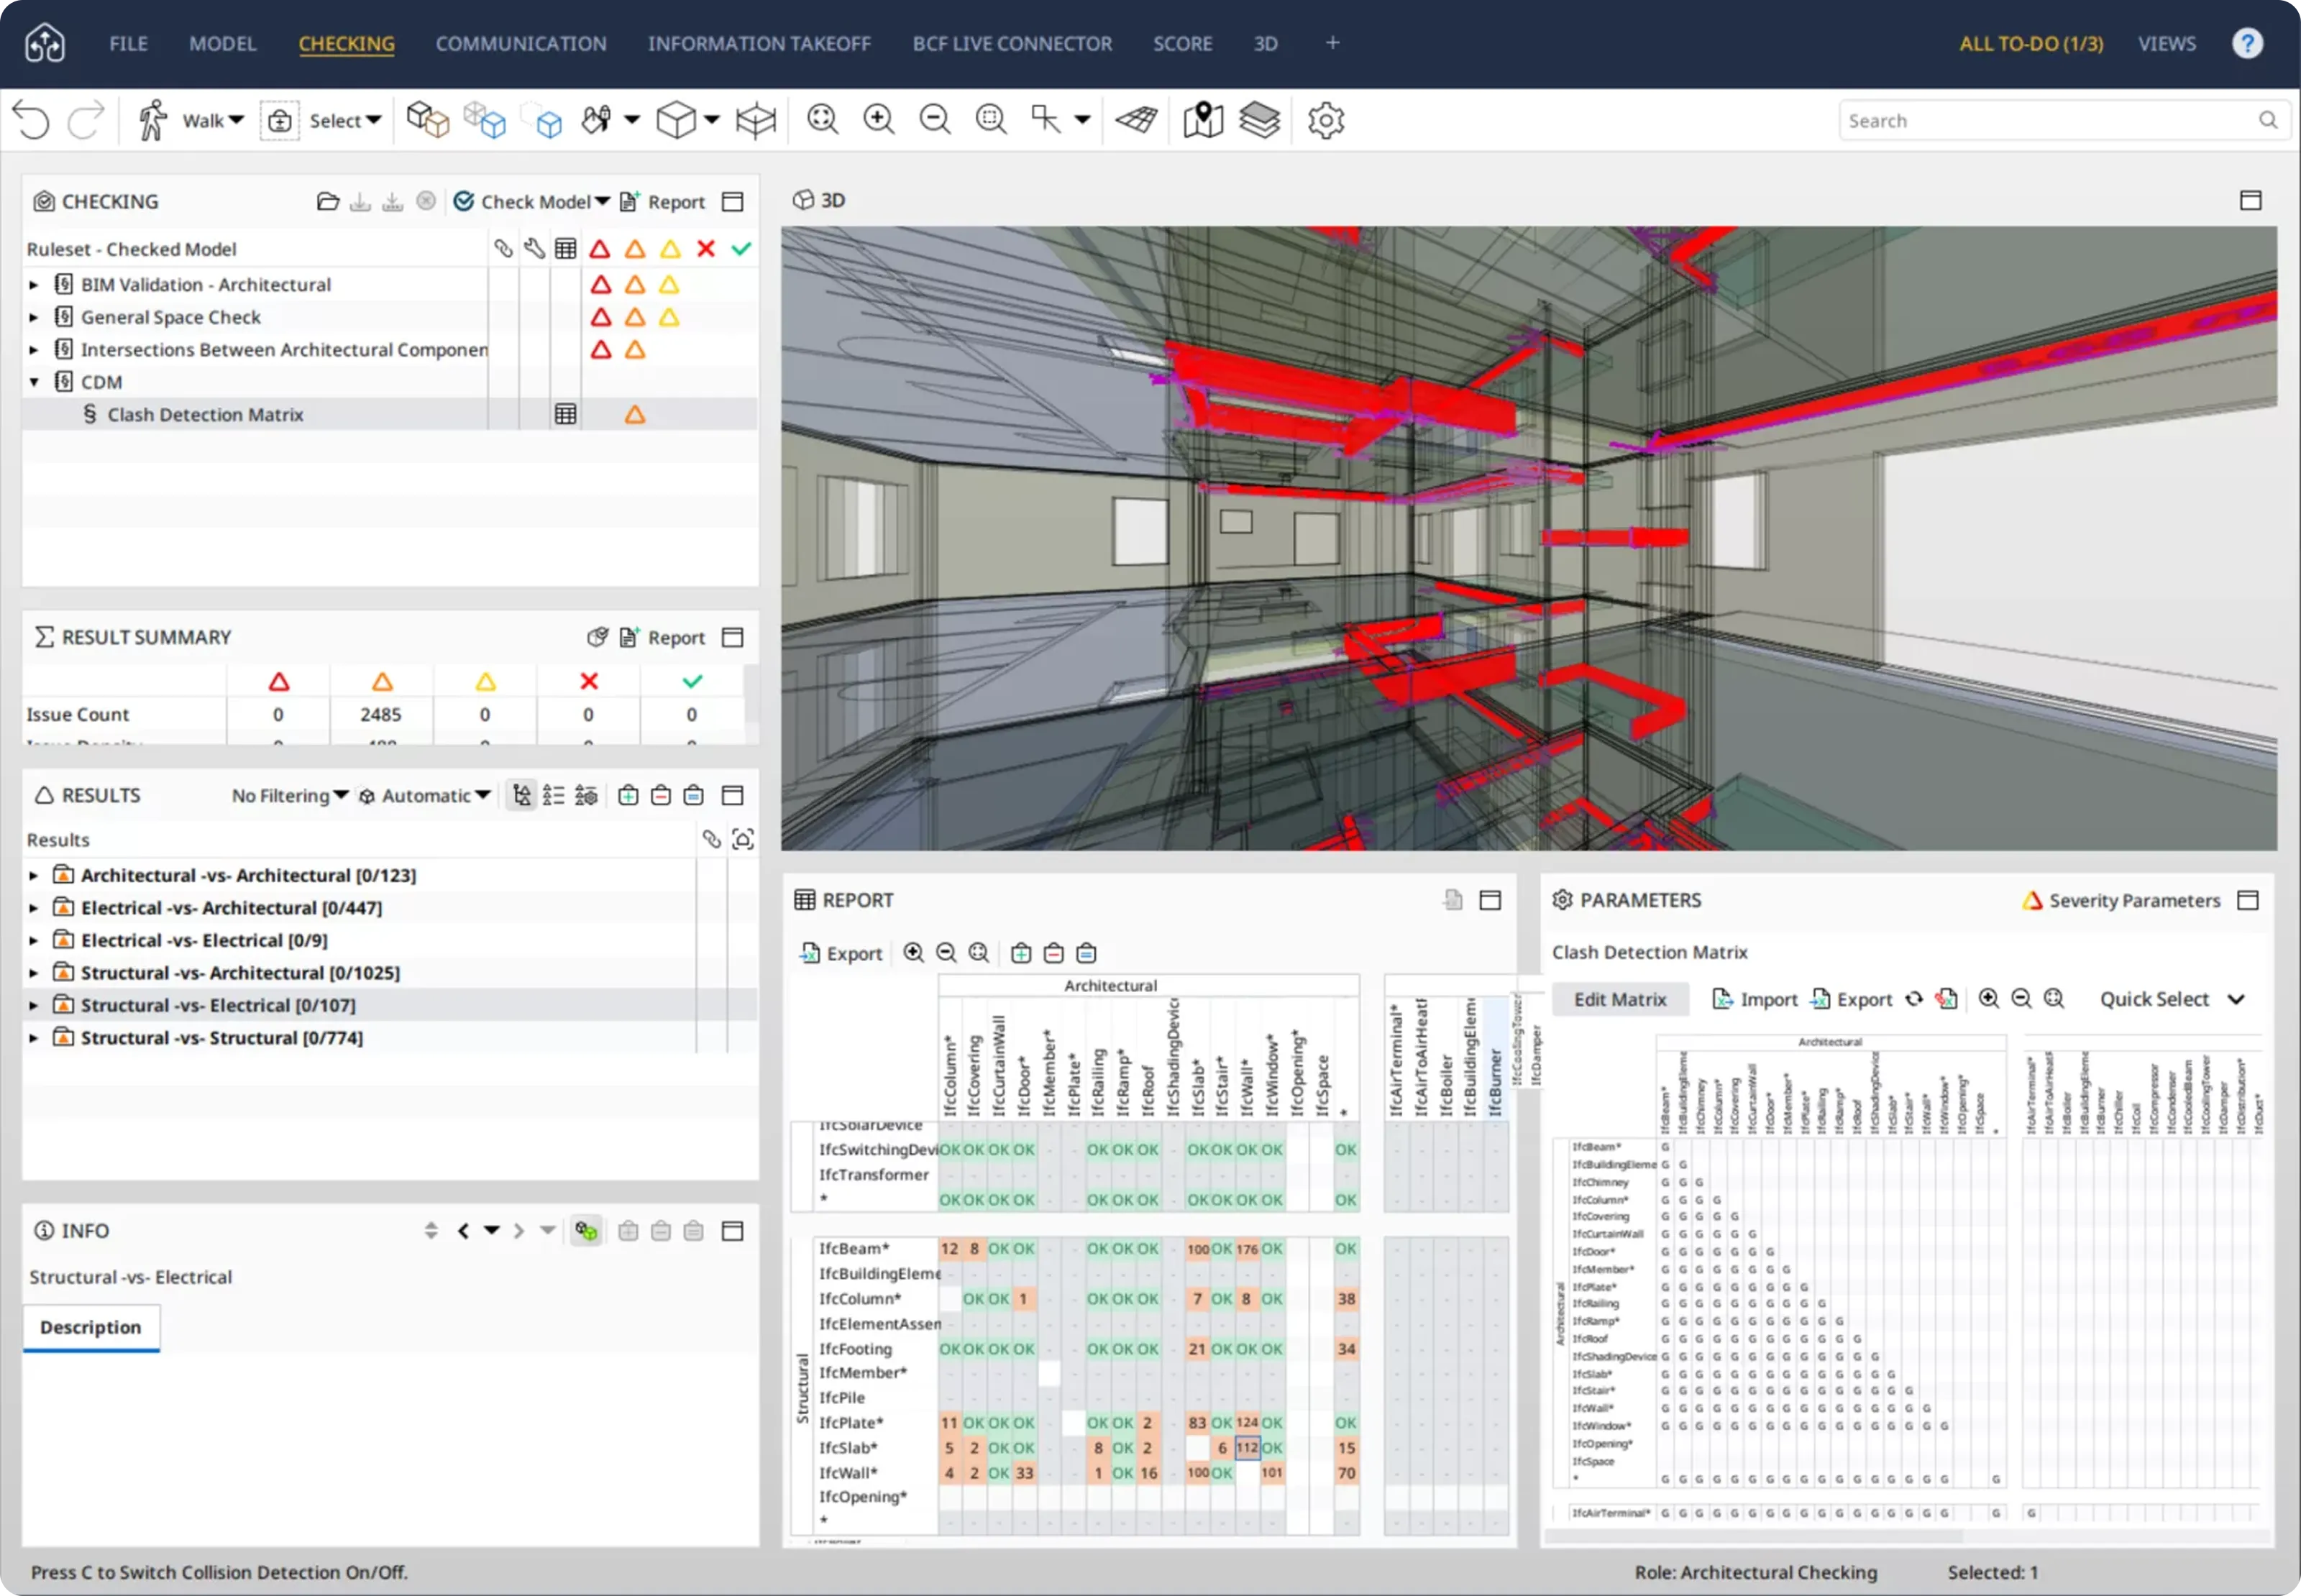2301x1596 pixels.
Task: Click the section plane box icon
Action: pyautogui.click(x=755, y=120)
